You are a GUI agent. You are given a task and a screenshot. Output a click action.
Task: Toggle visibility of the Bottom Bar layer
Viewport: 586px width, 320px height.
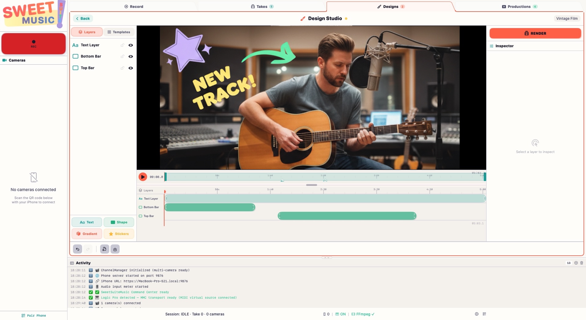131,56
